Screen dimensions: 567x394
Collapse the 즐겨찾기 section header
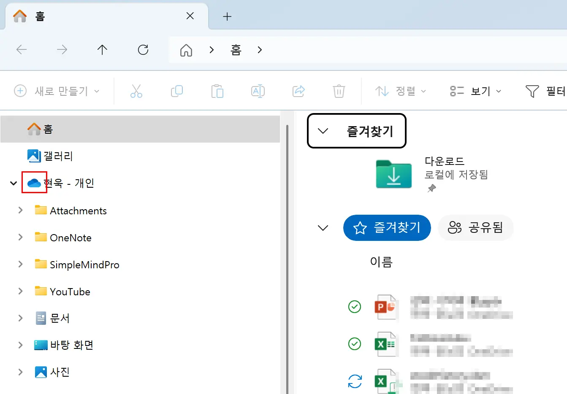point(356,131)
